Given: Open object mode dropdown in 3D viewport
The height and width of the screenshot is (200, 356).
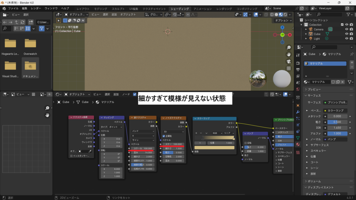Looking at the screenshot, I should click(x=76, y=15).
